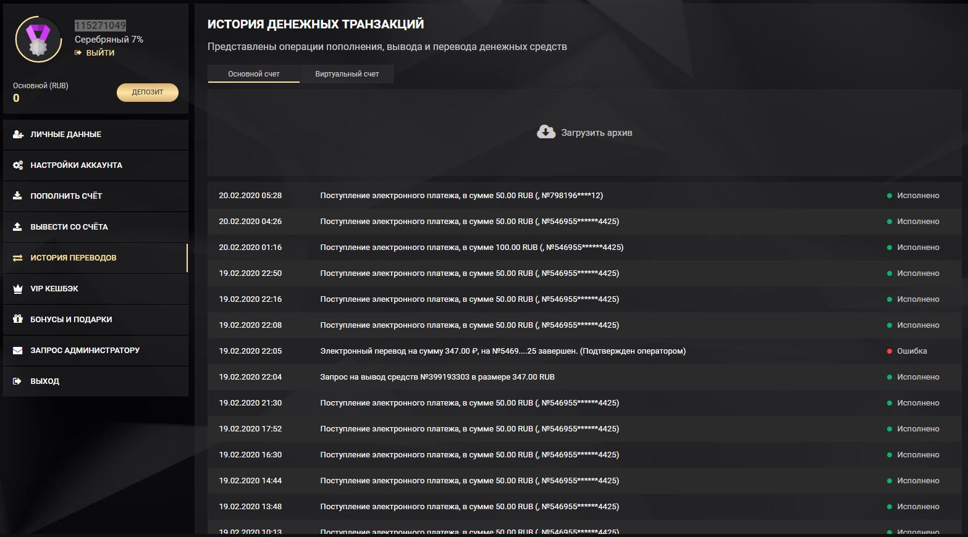Click the exit arrow icon beside ВЫЙТИ
968x537 pixels.
click(78, 53)
